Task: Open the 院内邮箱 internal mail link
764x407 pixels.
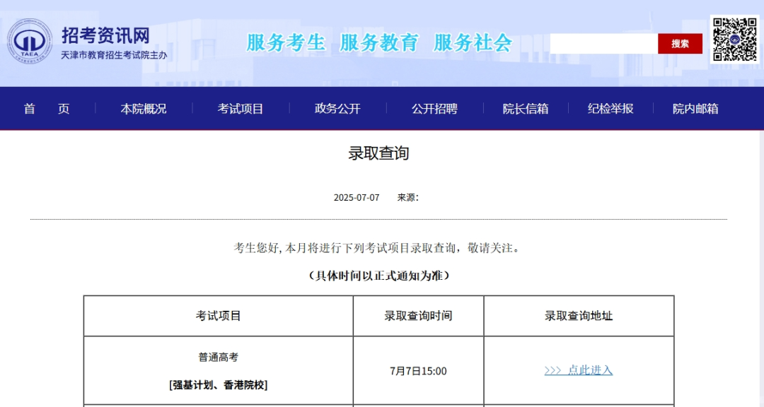Action: click(696, 109)
